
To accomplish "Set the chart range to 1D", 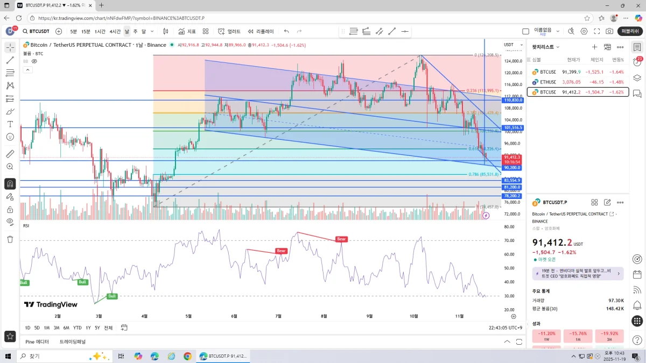I will pos(28,328).
